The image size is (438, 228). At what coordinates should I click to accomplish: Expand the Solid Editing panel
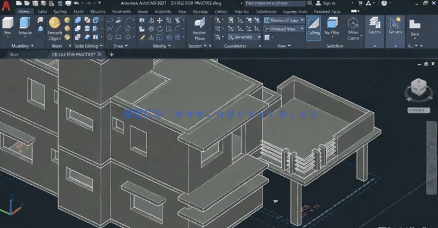point(88,46)
